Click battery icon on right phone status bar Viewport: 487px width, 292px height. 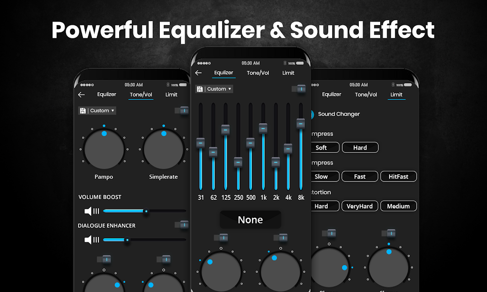coord(408,85)
